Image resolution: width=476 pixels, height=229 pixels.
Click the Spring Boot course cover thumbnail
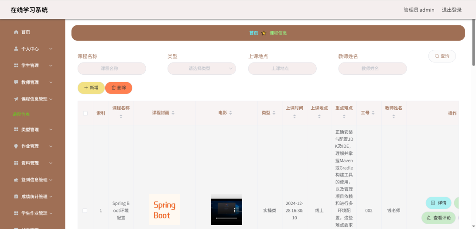click(164, 210)
